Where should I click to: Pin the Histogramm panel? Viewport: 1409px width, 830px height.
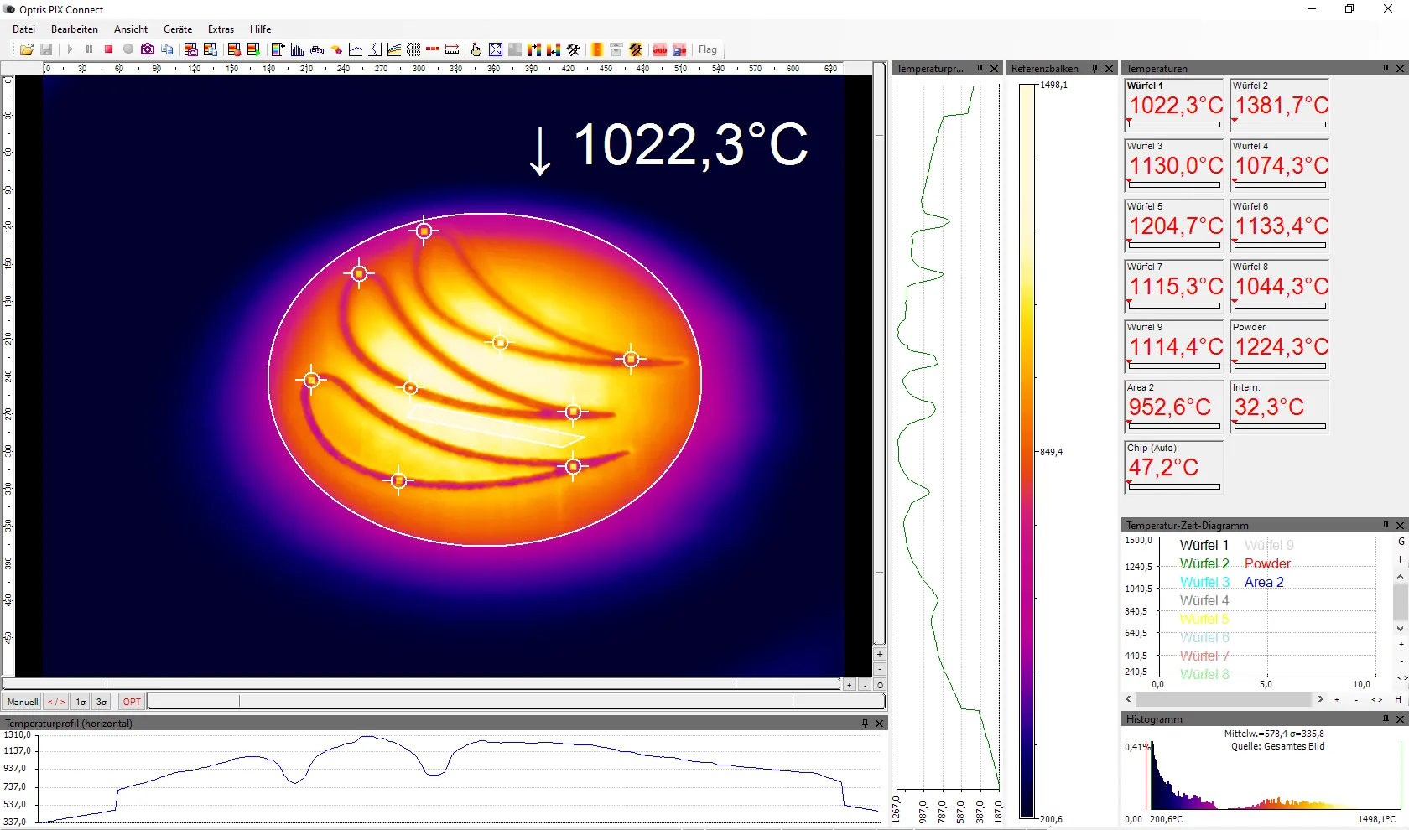(1385, 718)
